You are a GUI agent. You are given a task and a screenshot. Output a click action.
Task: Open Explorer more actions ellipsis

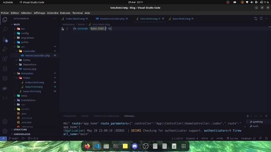click(x=55, y=19)
